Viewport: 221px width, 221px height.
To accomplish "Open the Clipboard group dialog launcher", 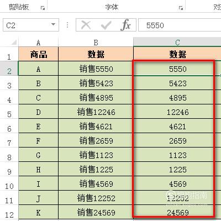I will 43,8.
